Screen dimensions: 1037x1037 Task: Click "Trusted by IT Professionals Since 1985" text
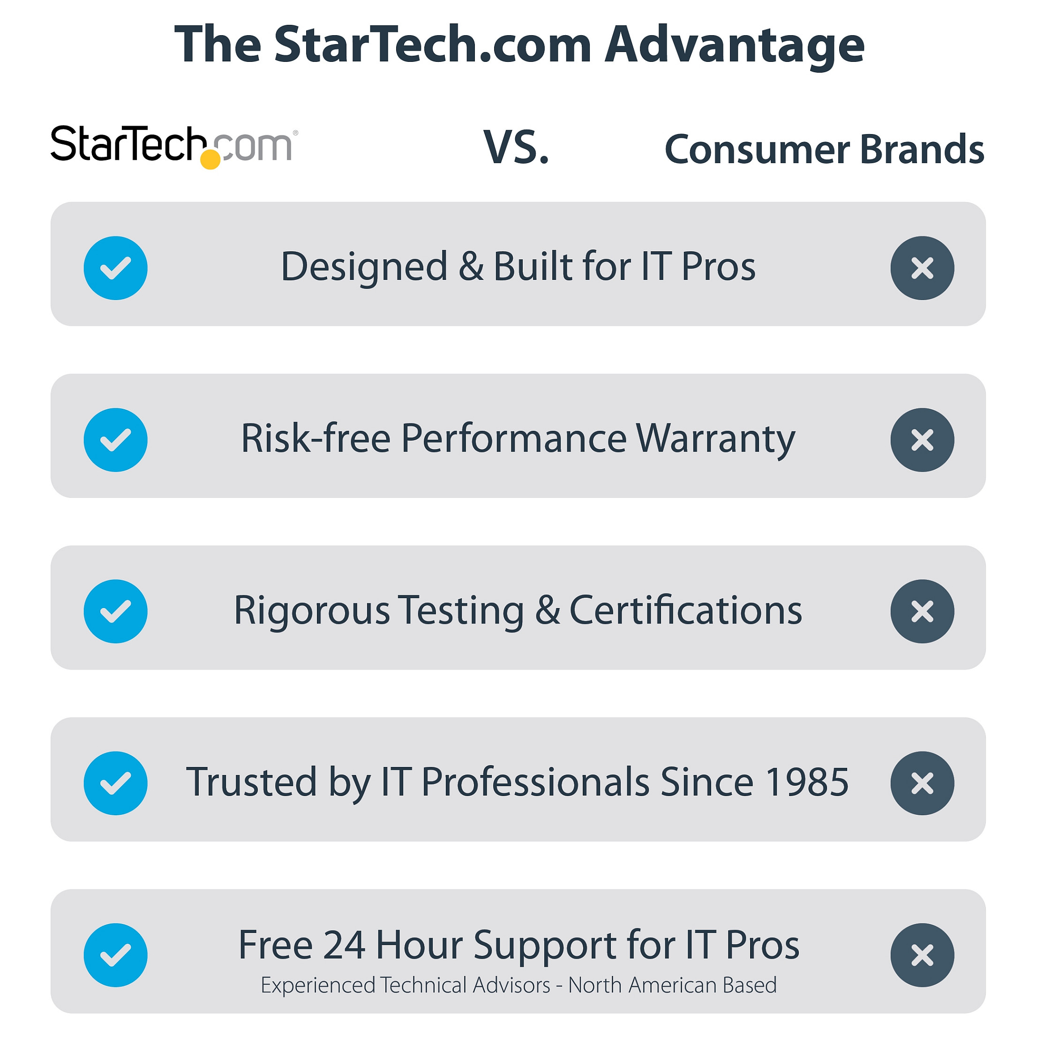(x=517, y=782)
